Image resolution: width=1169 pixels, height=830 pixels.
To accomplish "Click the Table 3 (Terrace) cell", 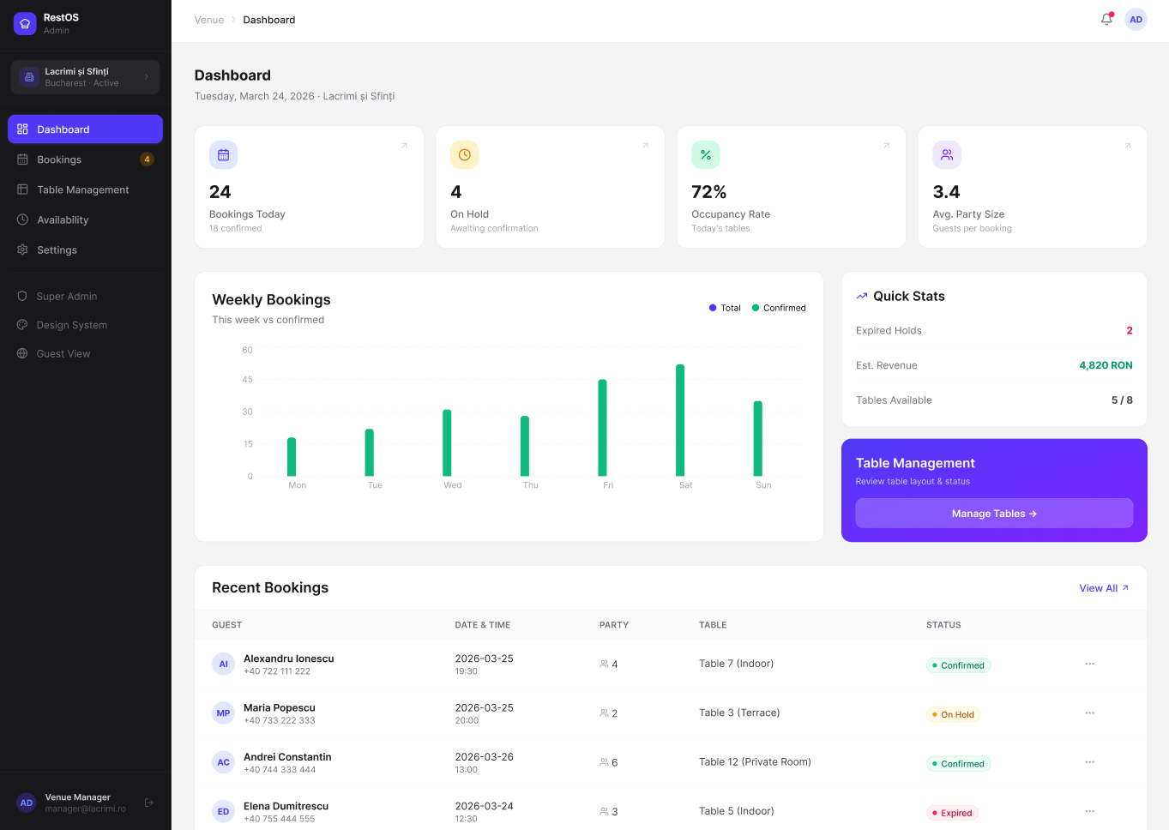I will [x=739, y=713].
